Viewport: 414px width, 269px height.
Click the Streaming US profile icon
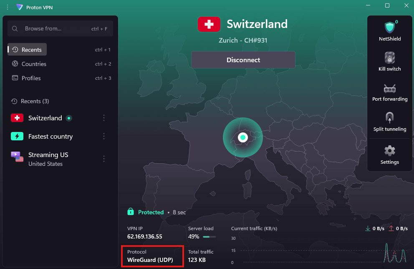17,157
